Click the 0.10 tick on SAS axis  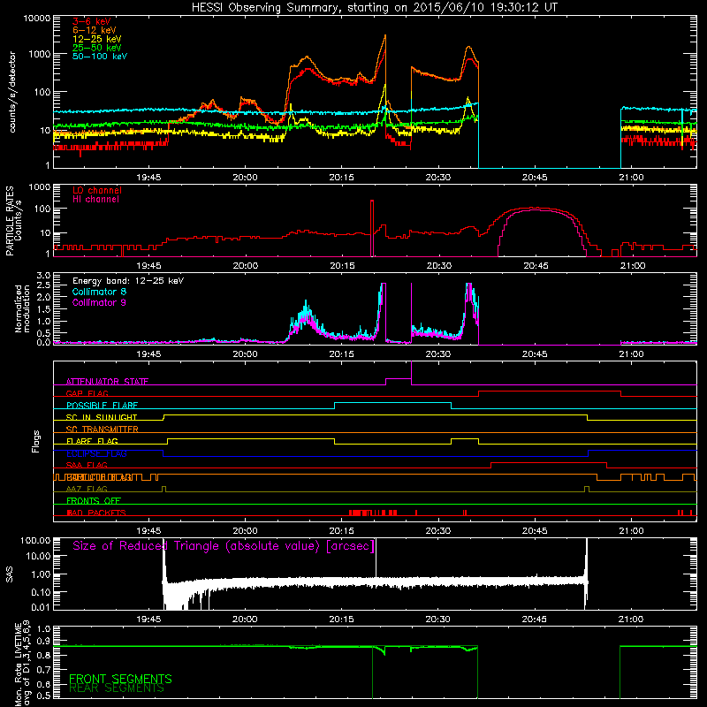pos(41,592)
